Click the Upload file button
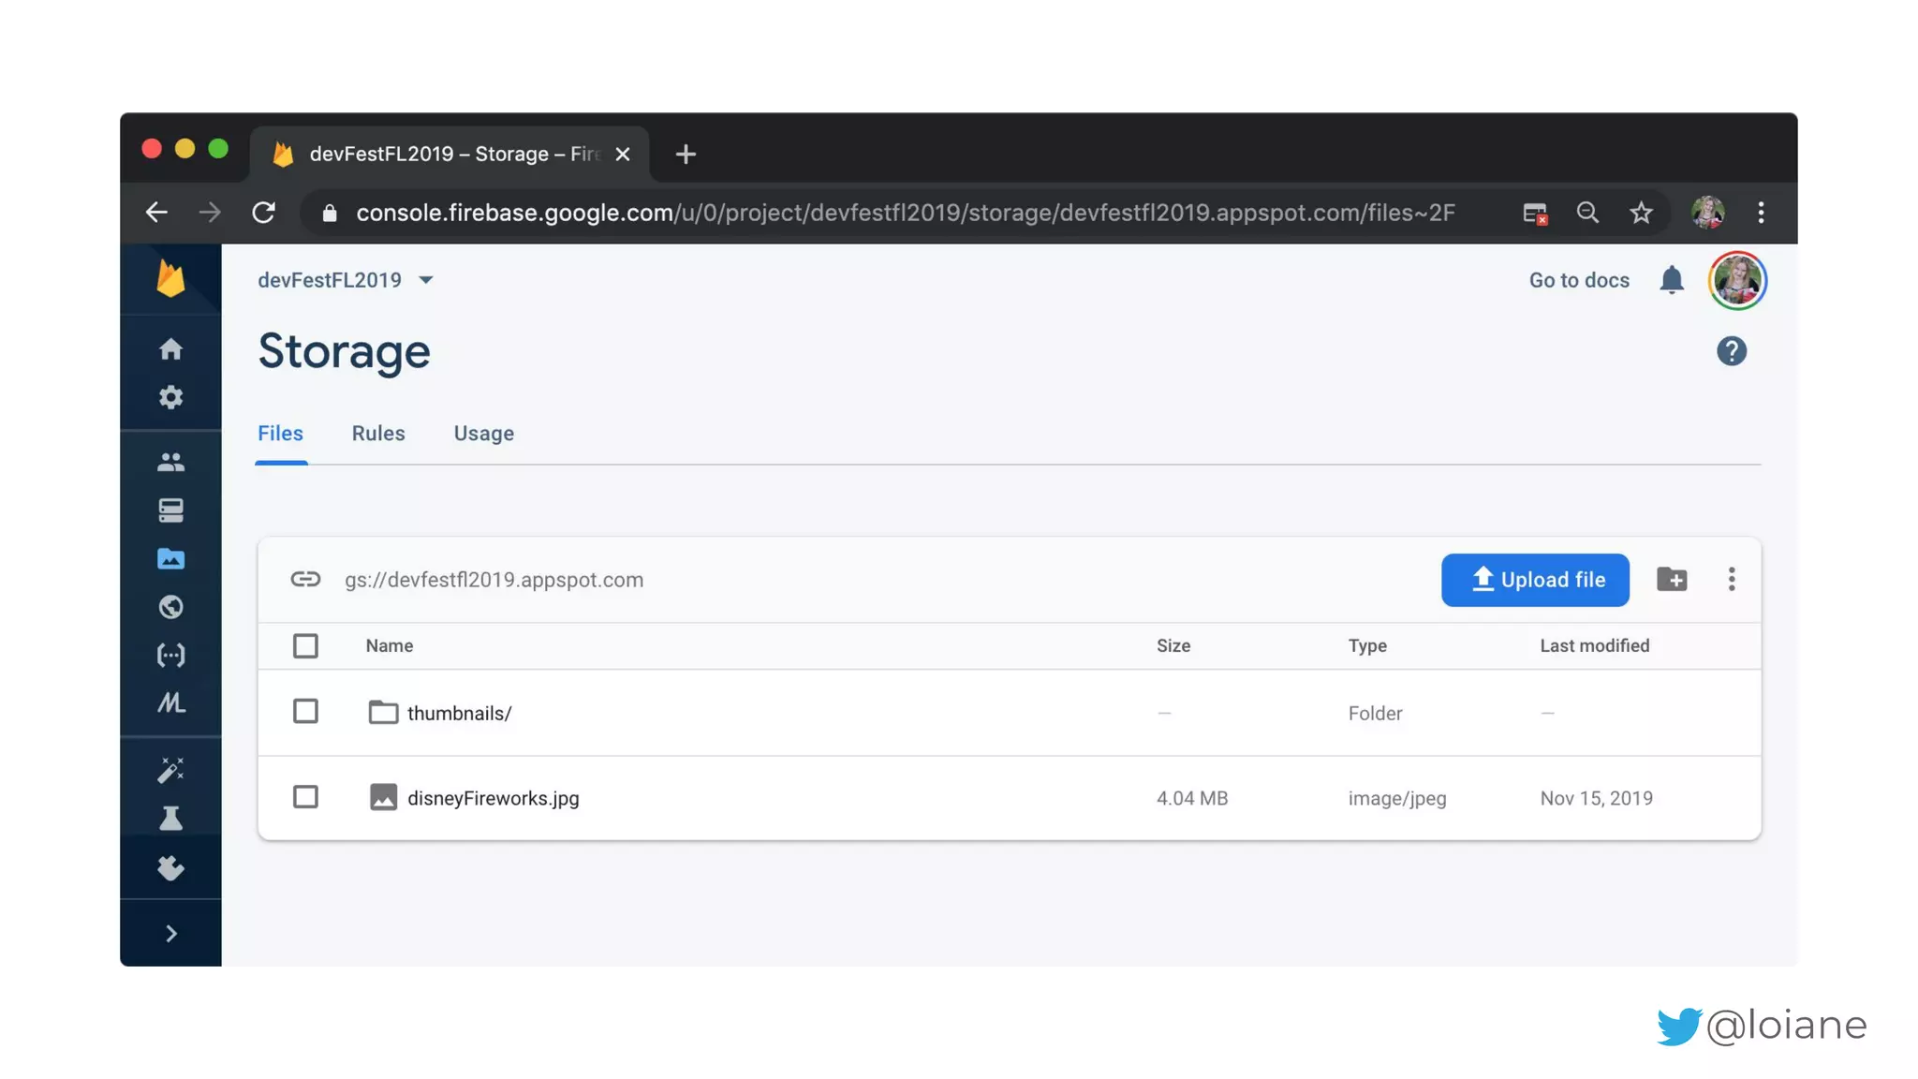This screenshot has width=1918, height=1079. click(1535, 580)
